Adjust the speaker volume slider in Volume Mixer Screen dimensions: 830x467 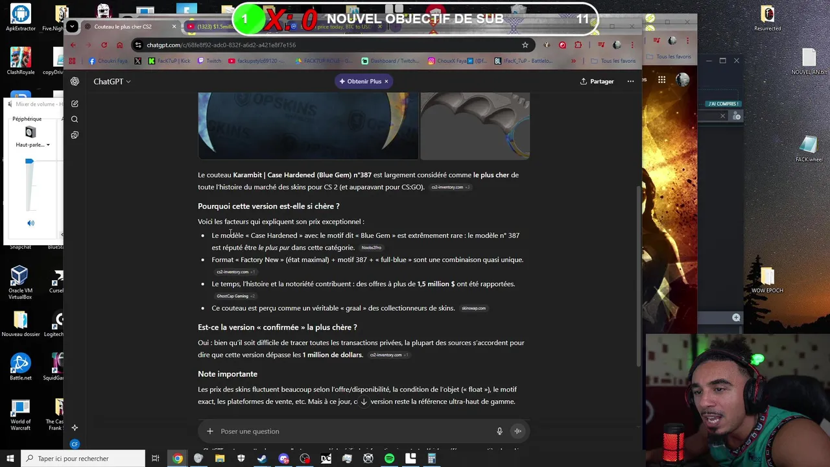(29, 162)
